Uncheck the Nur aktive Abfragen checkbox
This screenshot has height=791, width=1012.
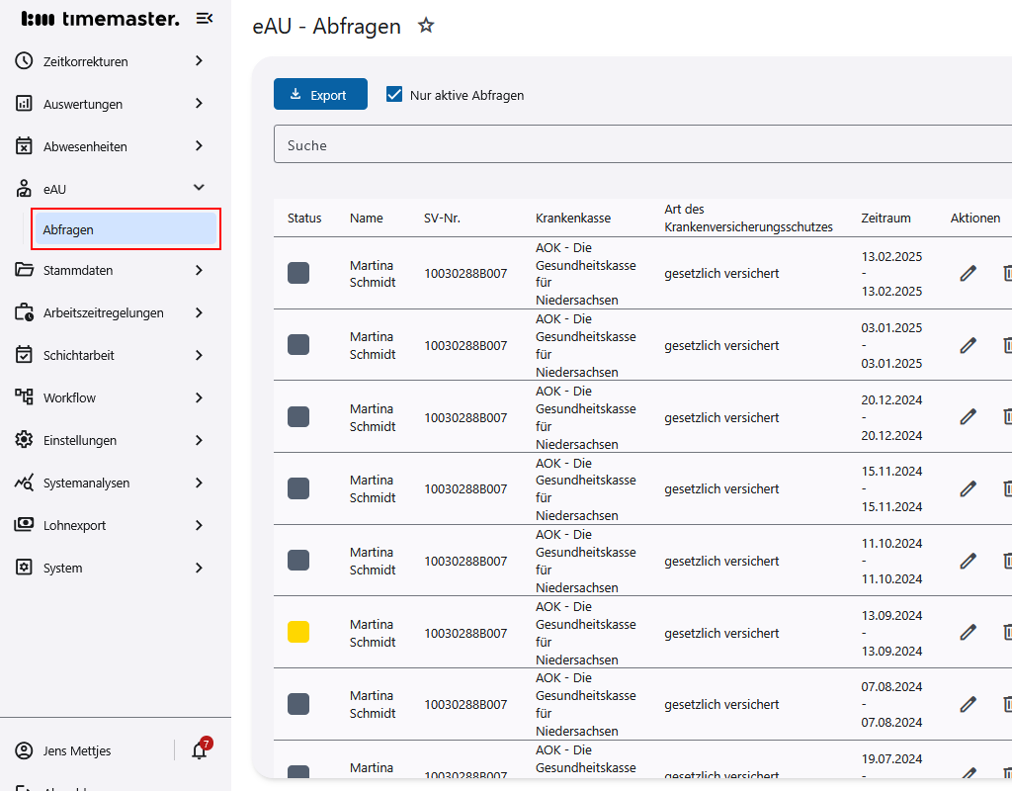(x=394, y=95)
